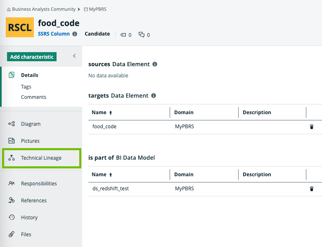
Task: Open the Diagram tab
Action: click(31, 124)
